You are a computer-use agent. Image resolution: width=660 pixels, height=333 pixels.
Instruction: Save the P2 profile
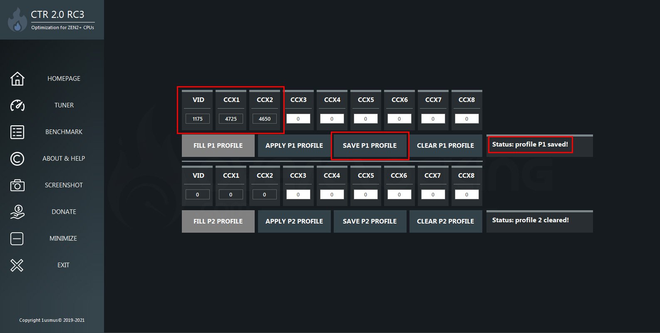coord(370,221)
